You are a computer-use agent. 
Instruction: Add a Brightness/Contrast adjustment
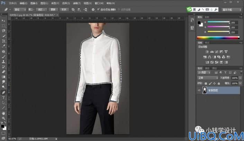point(207,52)
